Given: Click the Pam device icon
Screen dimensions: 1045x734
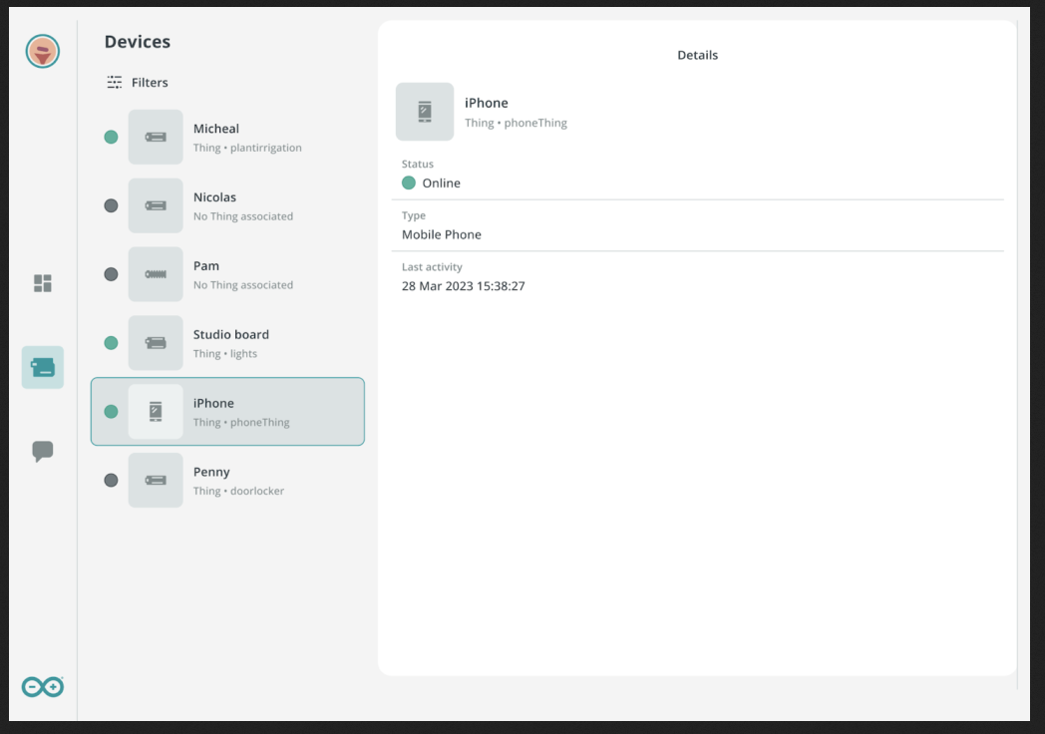Looking at the screenshot, I should pyautogui.click(x=156, y=274).
